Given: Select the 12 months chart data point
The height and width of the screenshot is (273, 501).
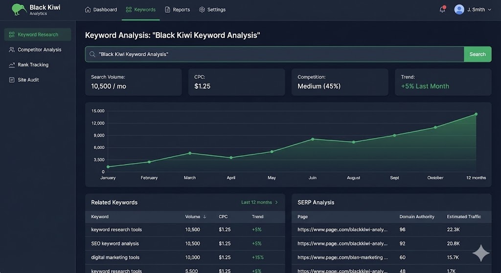Looking at the screenshot, I should 476,114.
